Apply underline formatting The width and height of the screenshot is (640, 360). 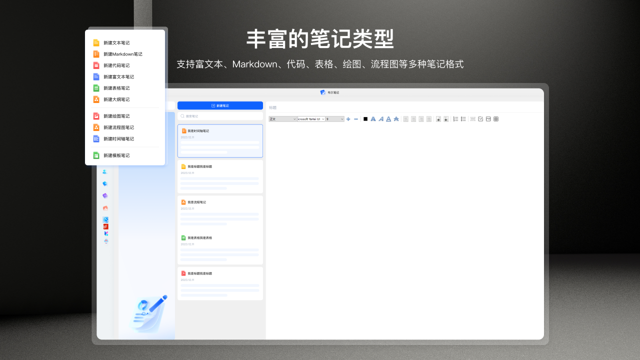click(x=388, y=118)
